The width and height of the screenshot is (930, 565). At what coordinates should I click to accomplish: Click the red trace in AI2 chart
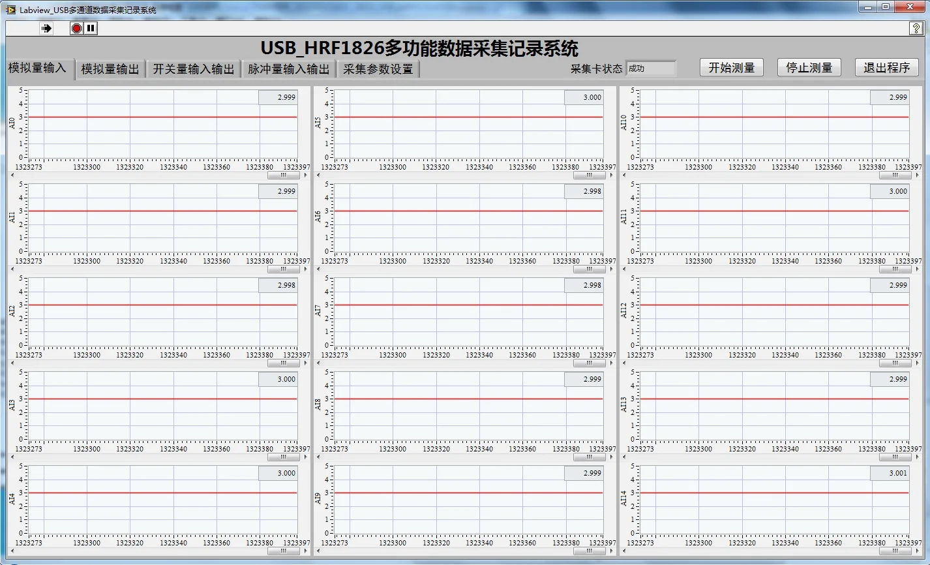tap(162, 305)
